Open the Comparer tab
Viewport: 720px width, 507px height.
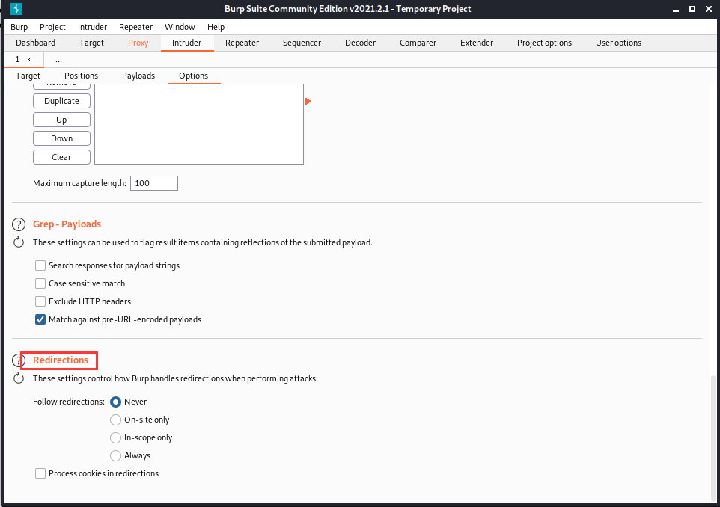tap(418, 43)
